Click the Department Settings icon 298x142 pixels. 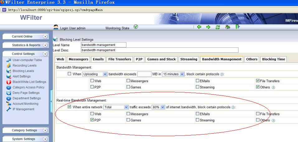[9, 99]
